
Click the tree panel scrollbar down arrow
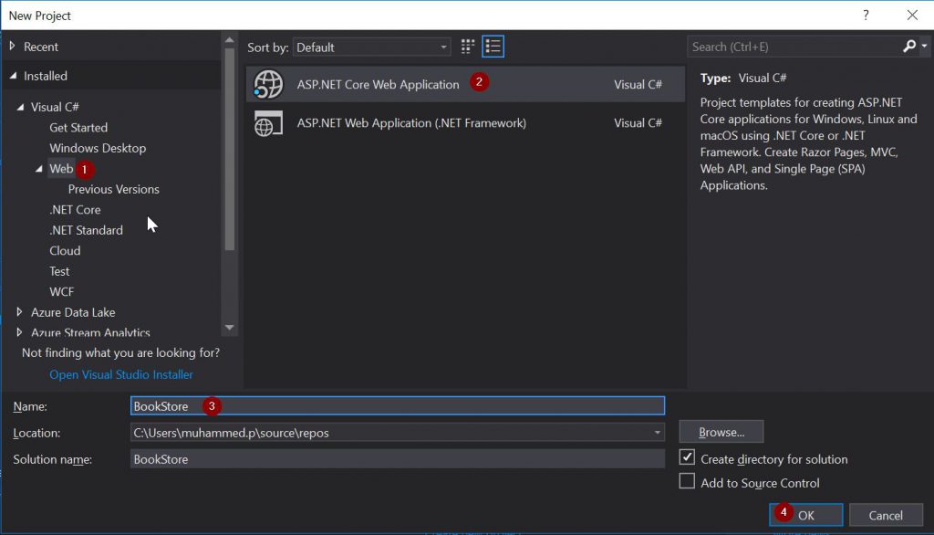(229, 328)
